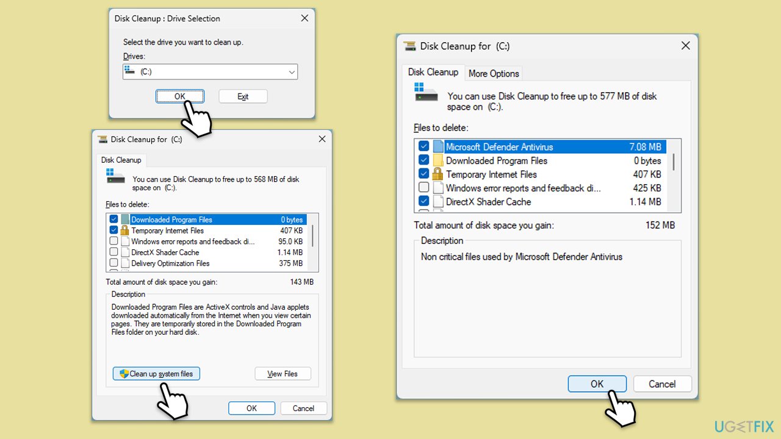This screenshot has height=439, width=781.
Task: Expand the Drives dropdown arrow
Action: 291,72
